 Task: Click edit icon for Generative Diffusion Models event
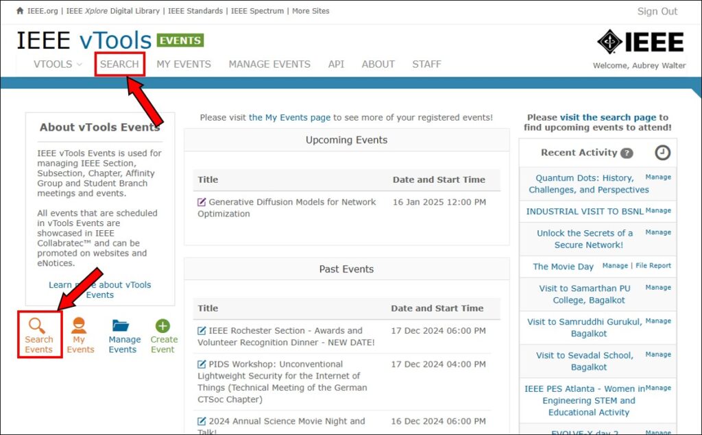coord(202,202)
